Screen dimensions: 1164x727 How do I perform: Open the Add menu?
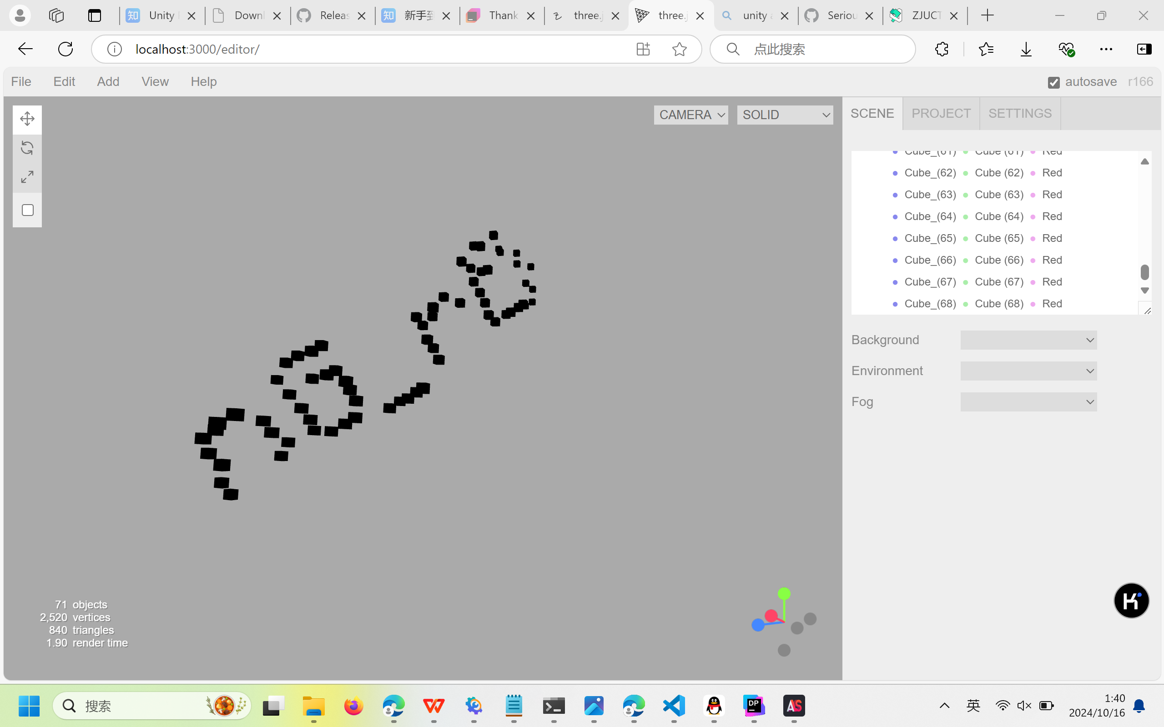pos(108,82)
